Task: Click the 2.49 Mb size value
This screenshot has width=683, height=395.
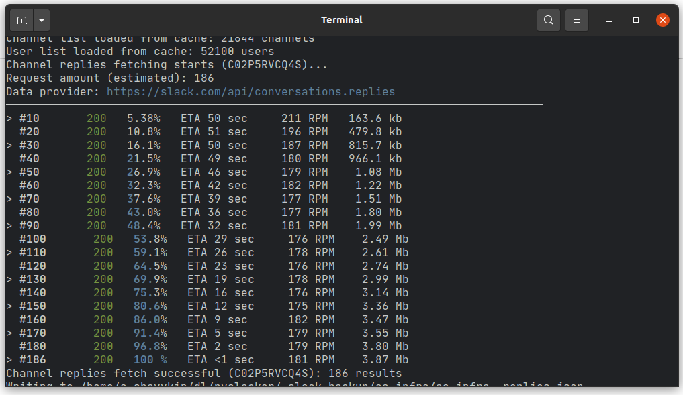Action: point(385,239)
